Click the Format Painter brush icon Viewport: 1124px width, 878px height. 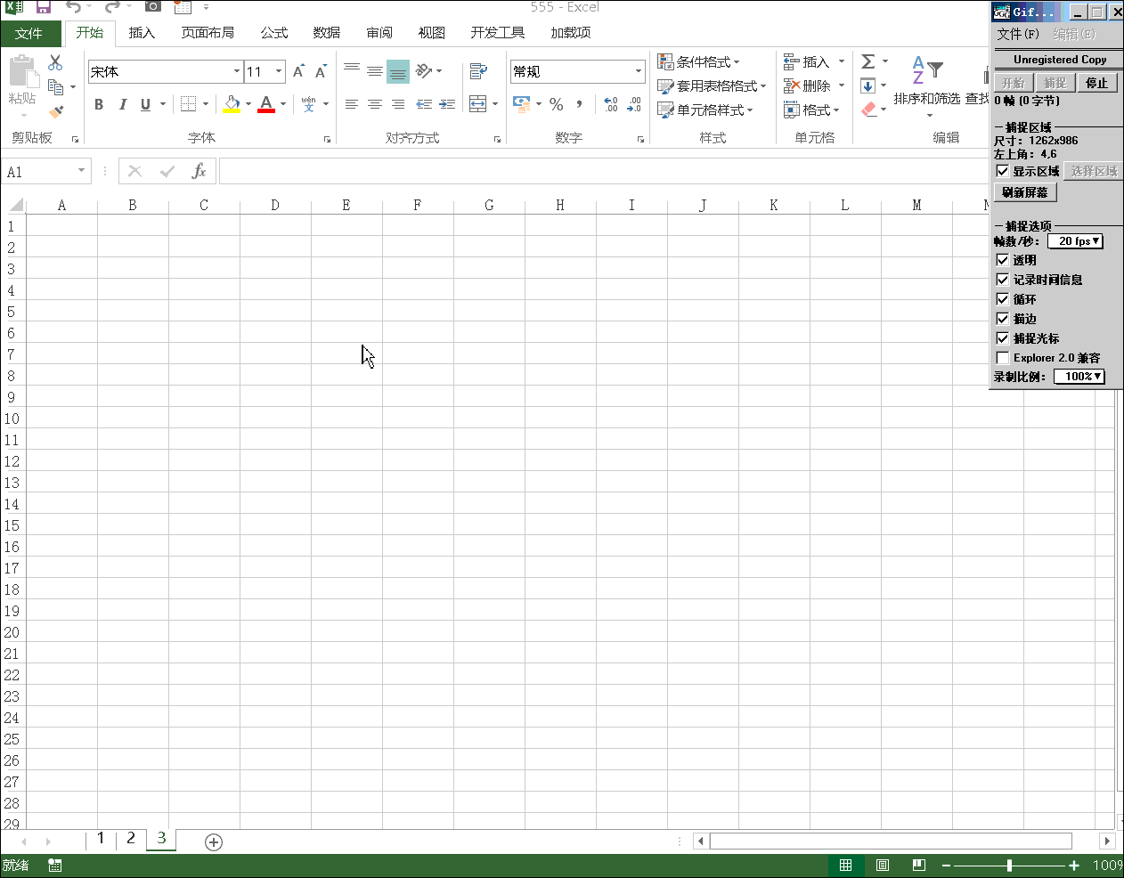point(56,112)
